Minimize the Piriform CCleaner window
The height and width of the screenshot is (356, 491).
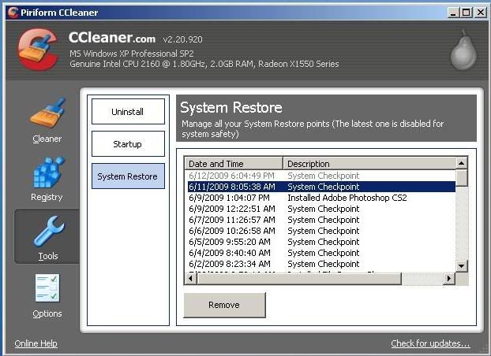(x=453, y=13)
